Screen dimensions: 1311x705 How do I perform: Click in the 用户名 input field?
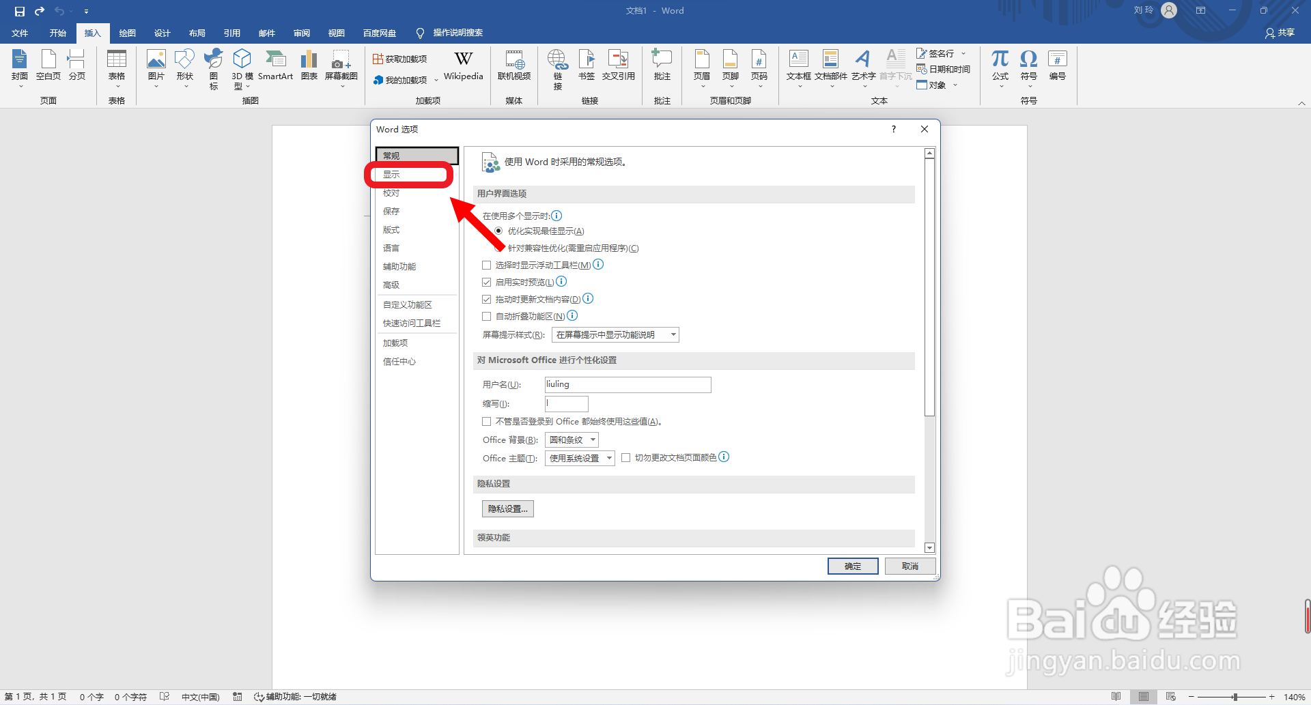[x=628, y=385]
